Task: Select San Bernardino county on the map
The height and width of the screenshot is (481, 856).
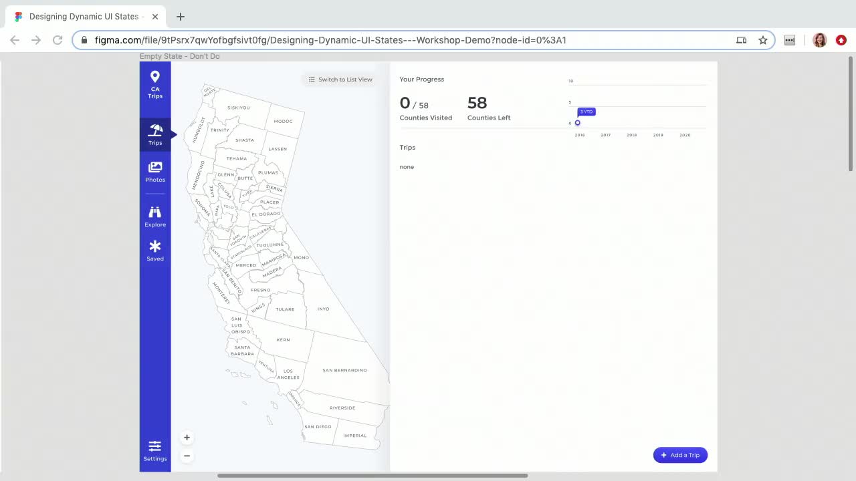Action: pos(344,370)
